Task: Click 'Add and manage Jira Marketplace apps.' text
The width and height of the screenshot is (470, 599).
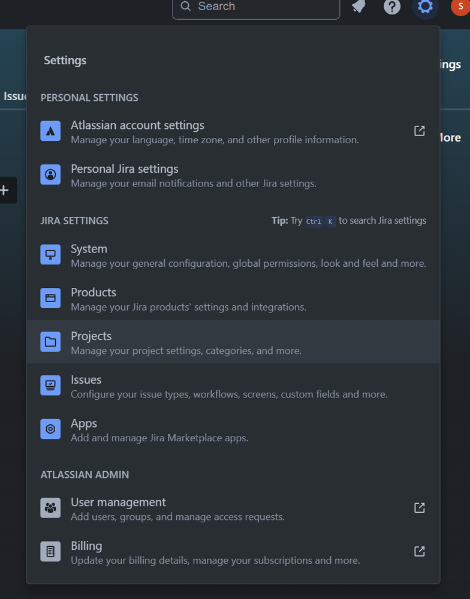Action: coord(159,438)
